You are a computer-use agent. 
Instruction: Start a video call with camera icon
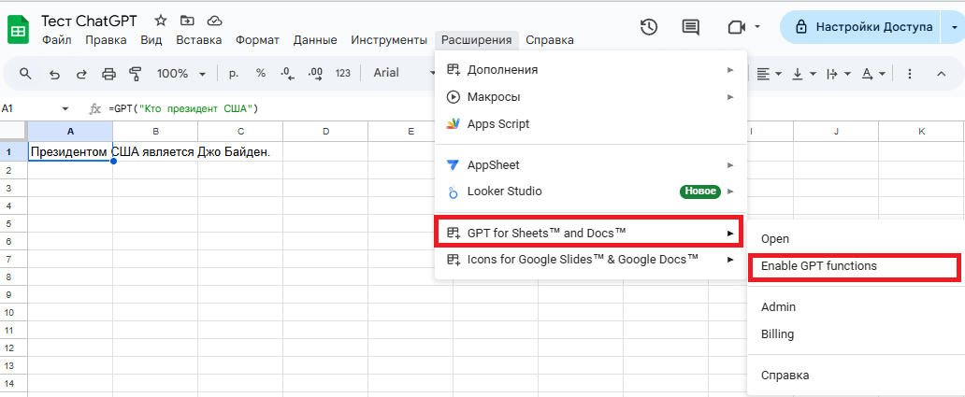pyautogui.click(x=736, y=27)
